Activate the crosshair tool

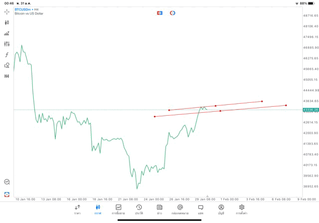[x=7, y=11]
